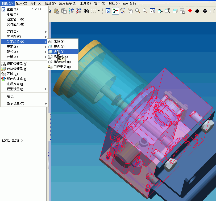Open the 应用程序(P) menu
Viewport: 216px width, 201px height.
tap(68, 3)
